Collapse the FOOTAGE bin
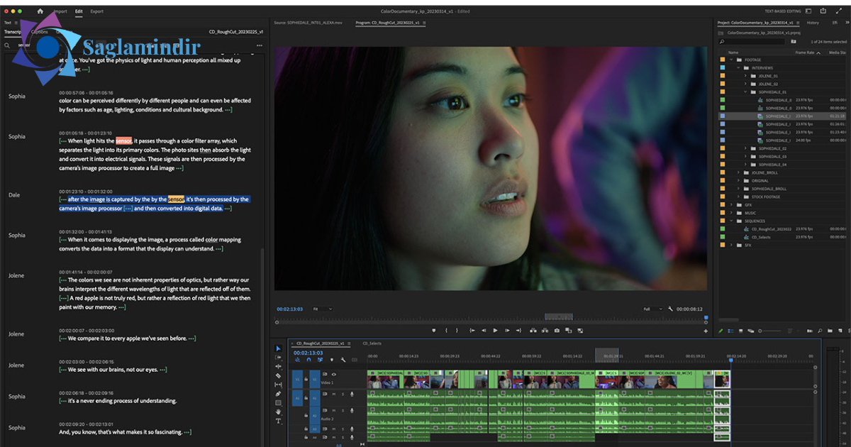The width and height of the screenshot is (851, 447). [x=731, y=60]
